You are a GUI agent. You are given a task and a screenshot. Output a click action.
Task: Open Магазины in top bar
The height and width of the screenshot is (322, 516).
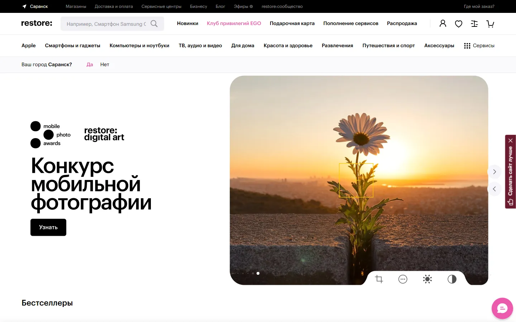(x=76, y=6)
